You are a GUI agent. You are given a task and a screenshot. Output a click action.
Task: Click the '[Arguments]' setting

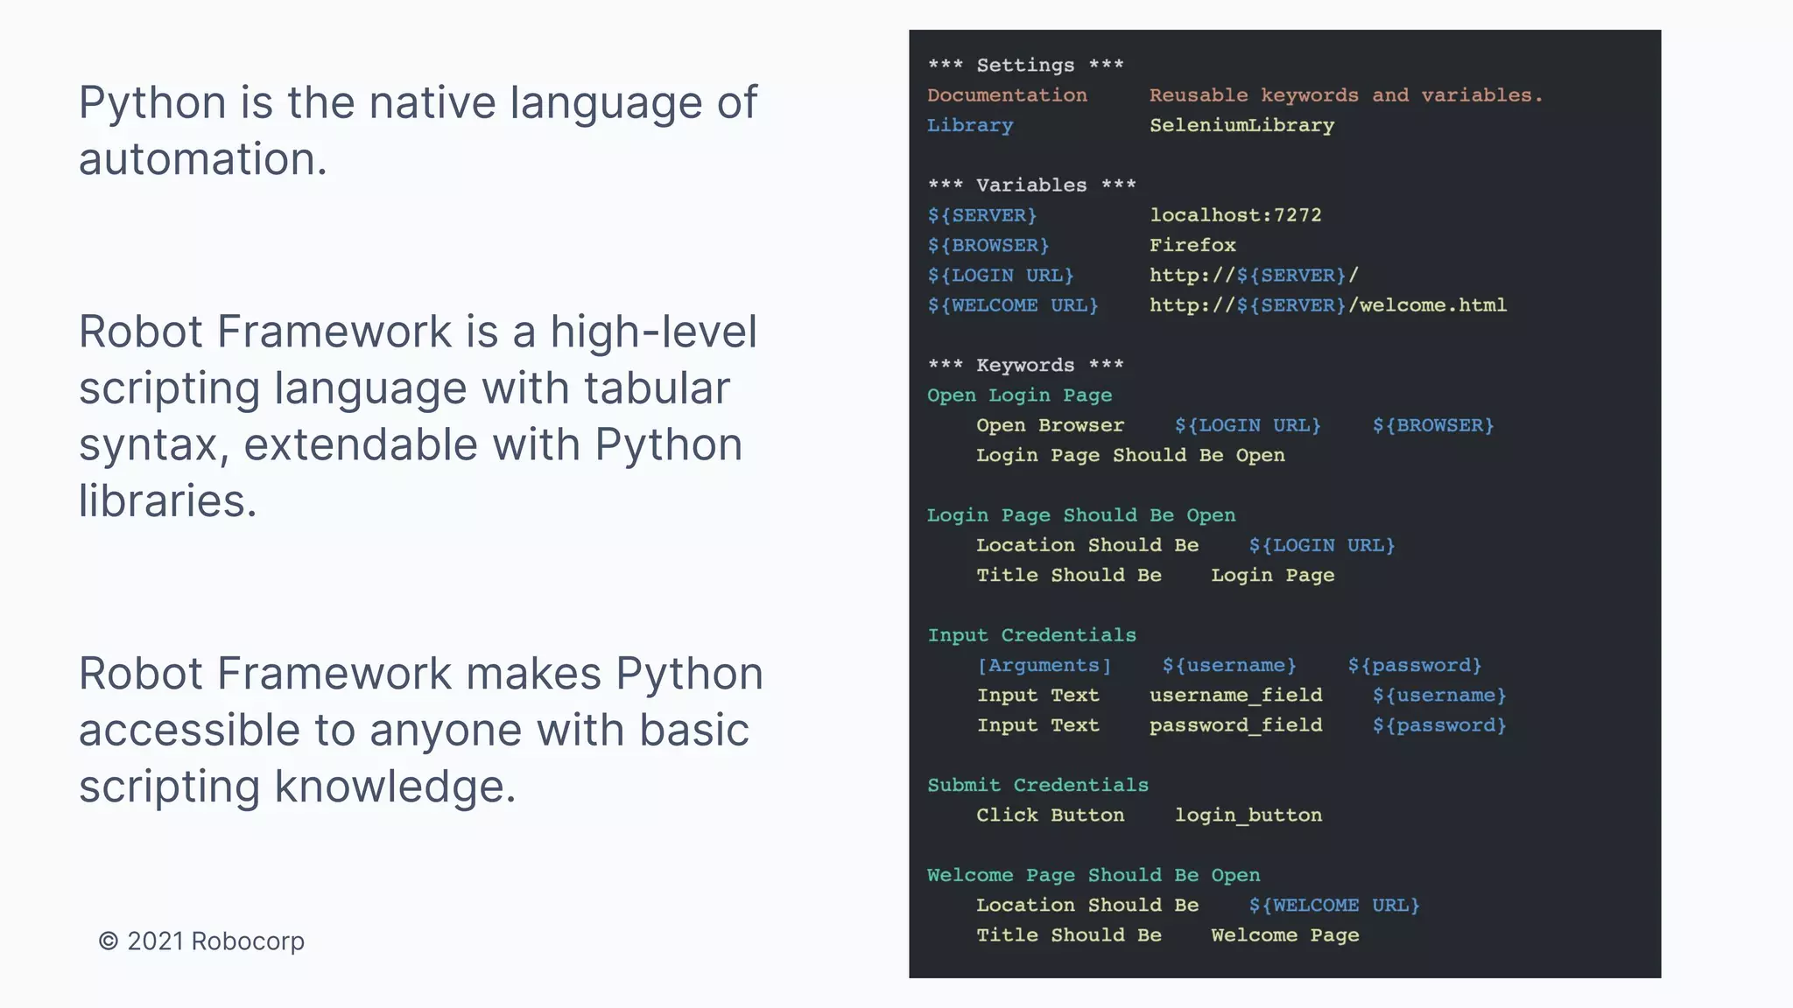click(x=1044, y=665)
